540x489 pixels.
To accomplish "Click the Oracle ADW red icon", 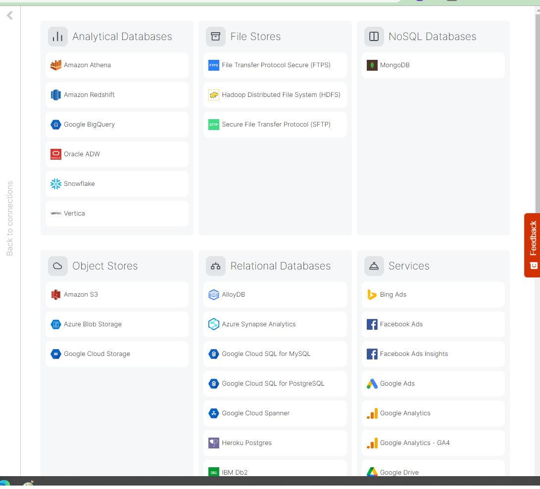I will pyautogui.click(x=56, y=154).
